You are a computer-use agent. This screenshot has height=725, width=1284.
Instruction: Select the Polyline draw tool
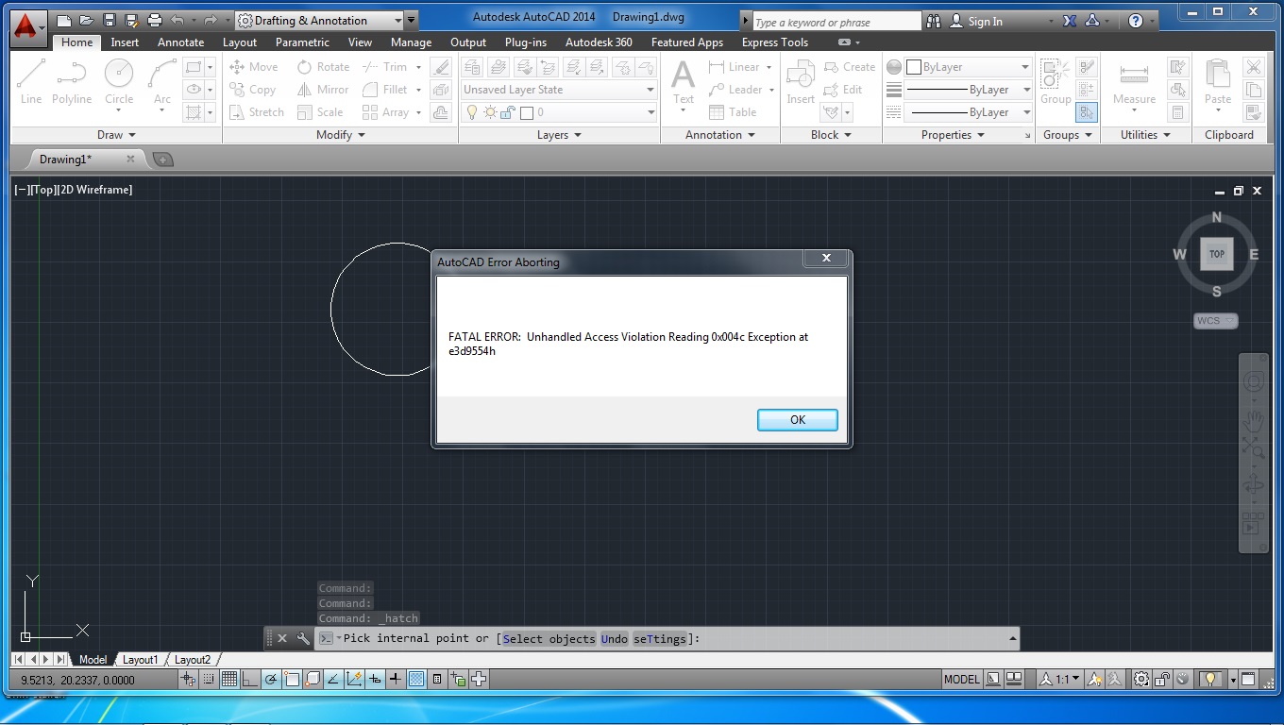point(72,81)
